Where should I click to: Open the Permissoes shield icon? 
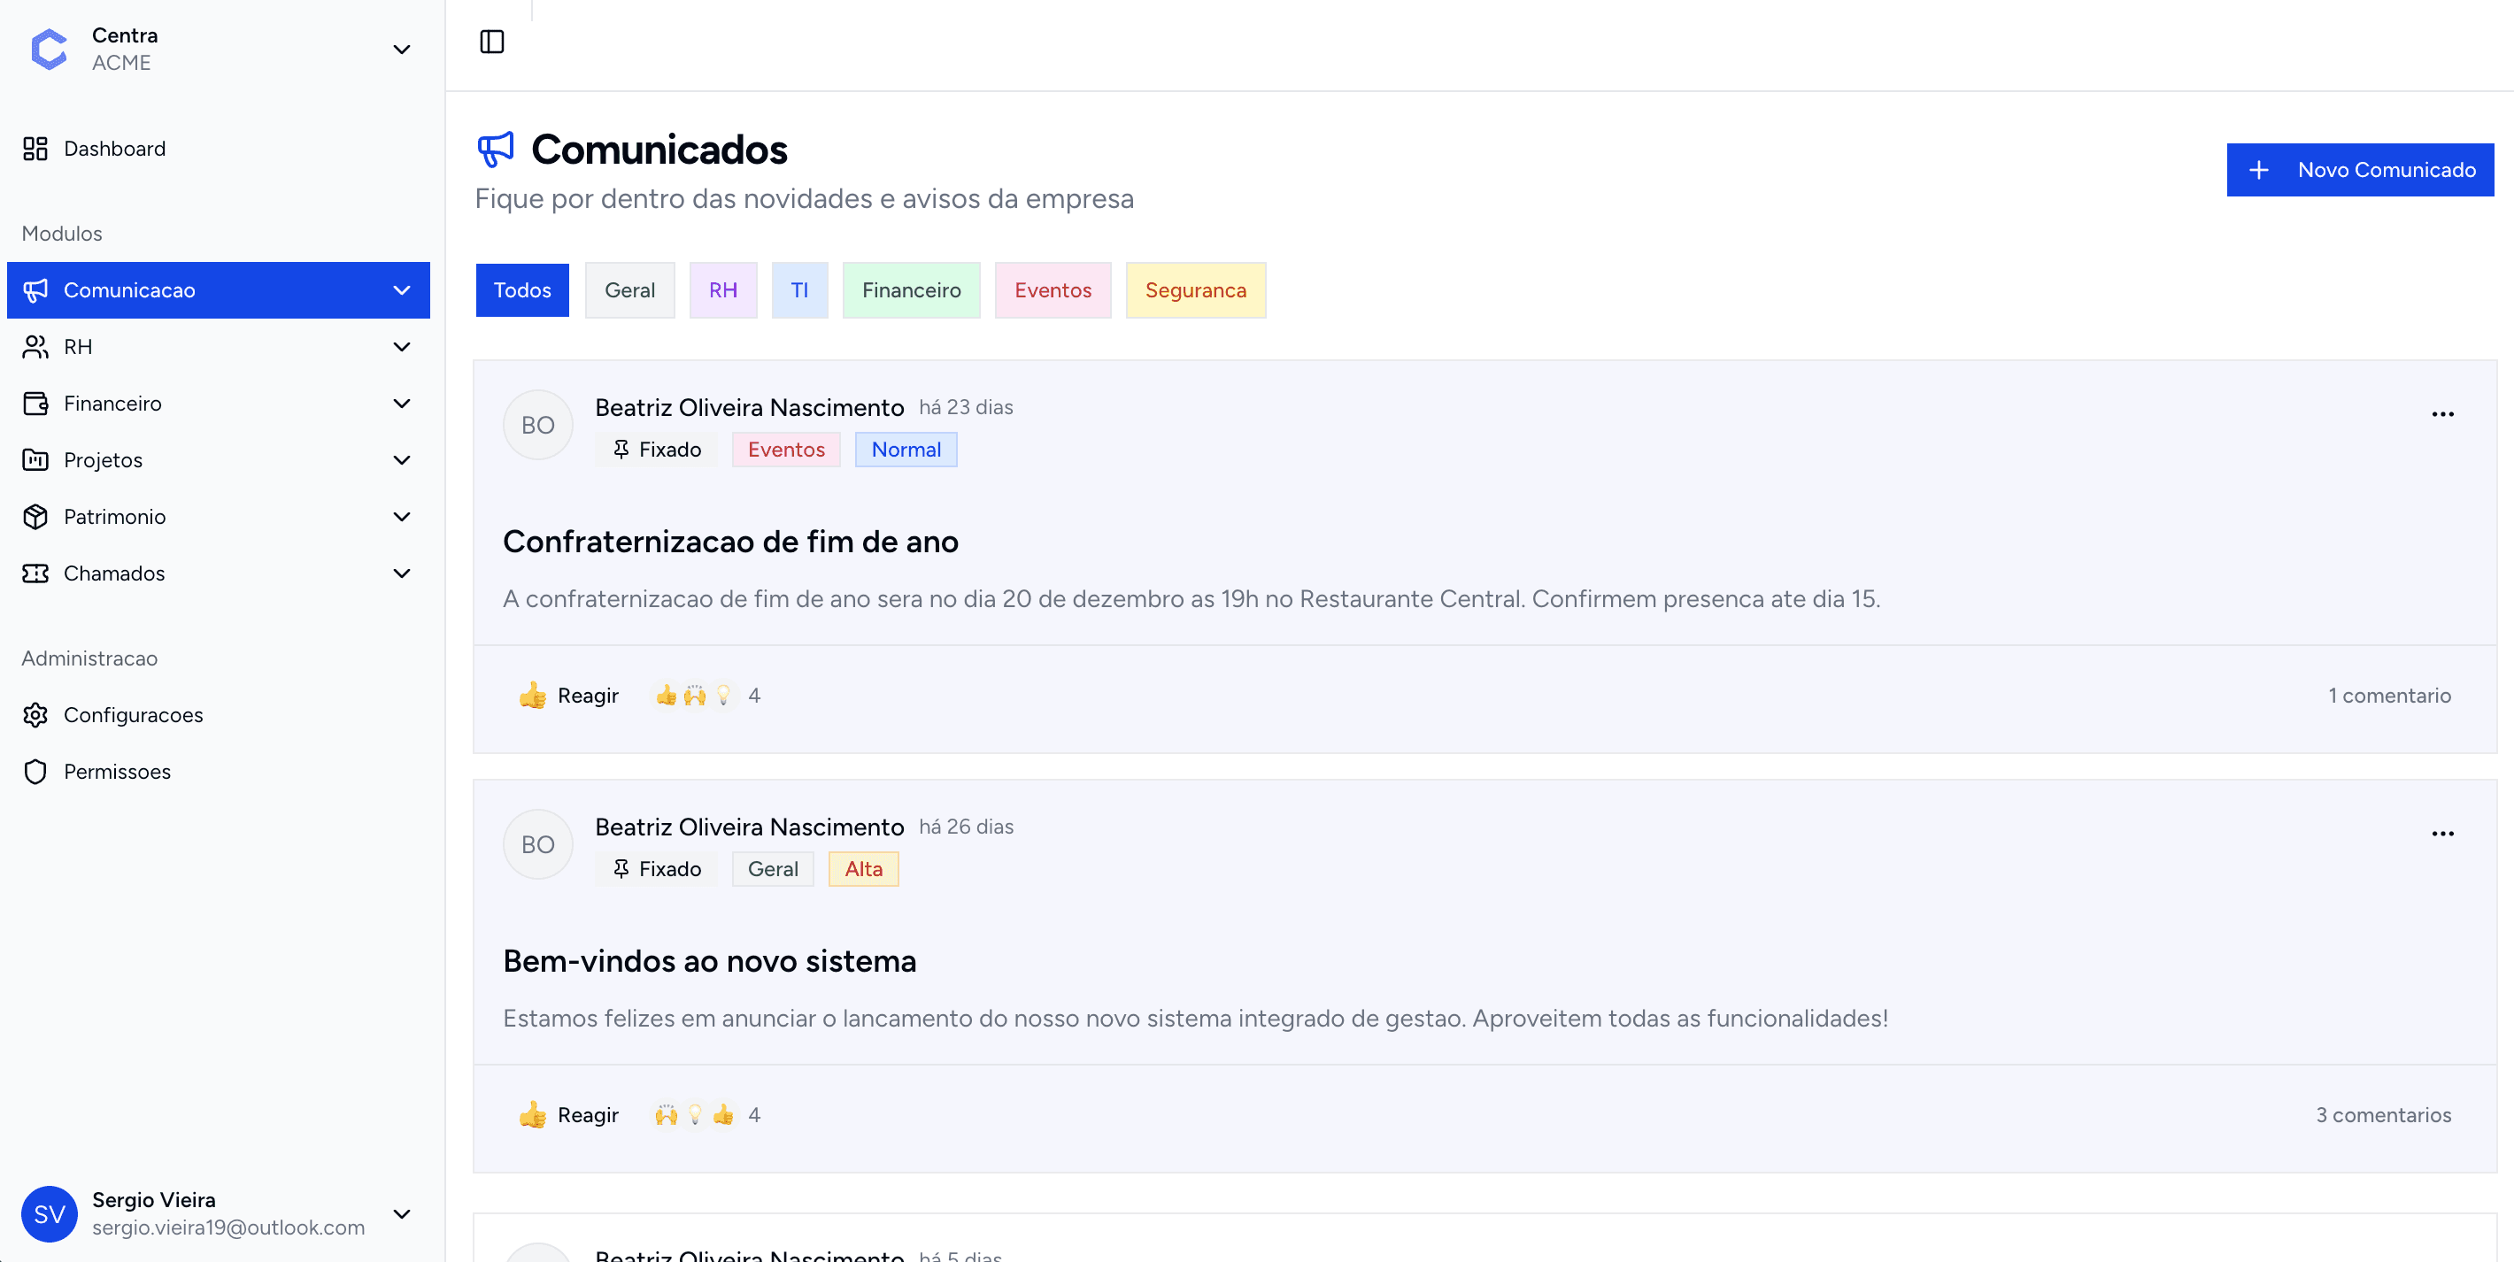(36, 771)
